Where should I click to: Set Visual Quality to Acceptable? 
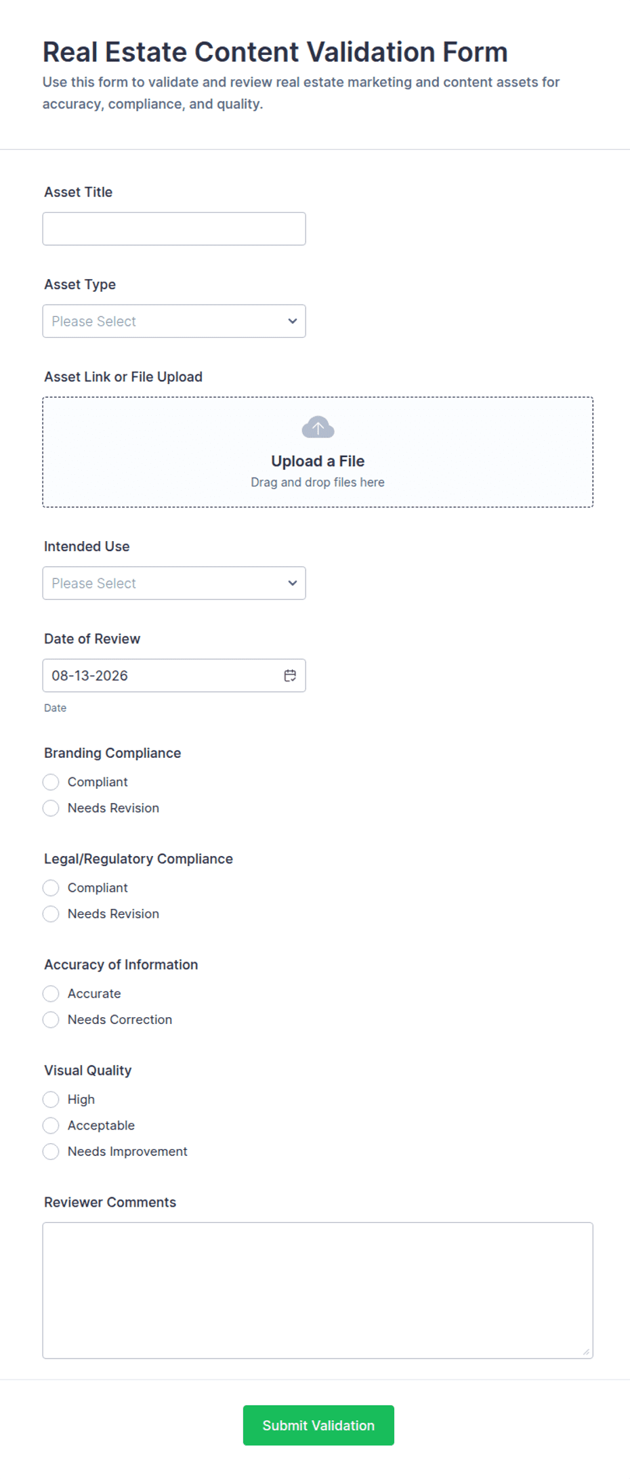(x=51, y=1126)
